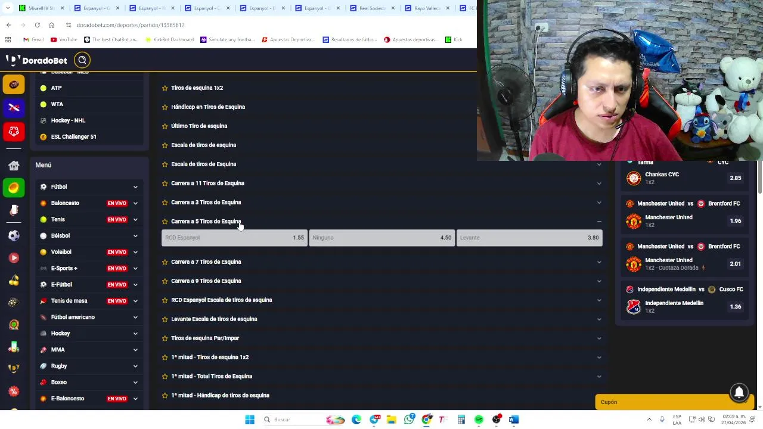Expand Carrera a 11 Tiros de Esquina chevron
This screenshot has height=429, width=763.
[x=599, y=184]
